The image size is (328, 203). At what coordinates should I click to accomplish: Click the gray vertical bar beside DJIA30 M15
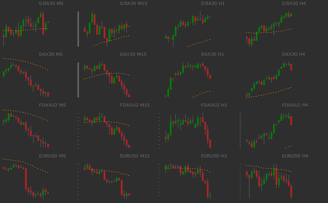pyautogui.click(x=78, y=29)
